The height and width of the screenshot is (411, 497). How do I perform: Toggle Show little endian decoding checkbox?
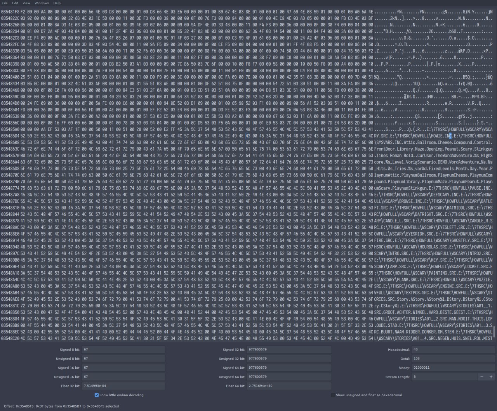tap(97, 395)
